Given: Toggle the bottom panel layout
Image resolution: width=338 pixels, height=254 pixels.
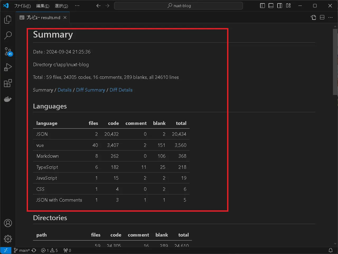Looking at the screenshot, I should click(271, 6).
